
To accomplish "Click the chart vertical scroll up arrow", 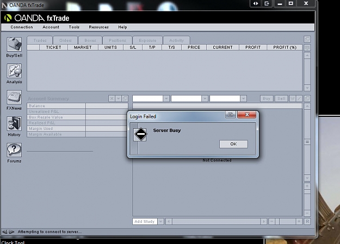I will click(x=307, y=106).
